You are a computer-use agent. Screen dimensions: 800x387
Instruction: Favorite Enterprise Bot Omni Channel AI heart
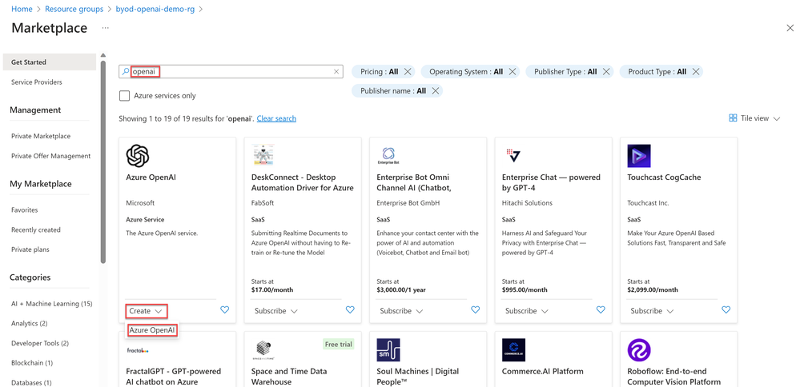point(476,309)
